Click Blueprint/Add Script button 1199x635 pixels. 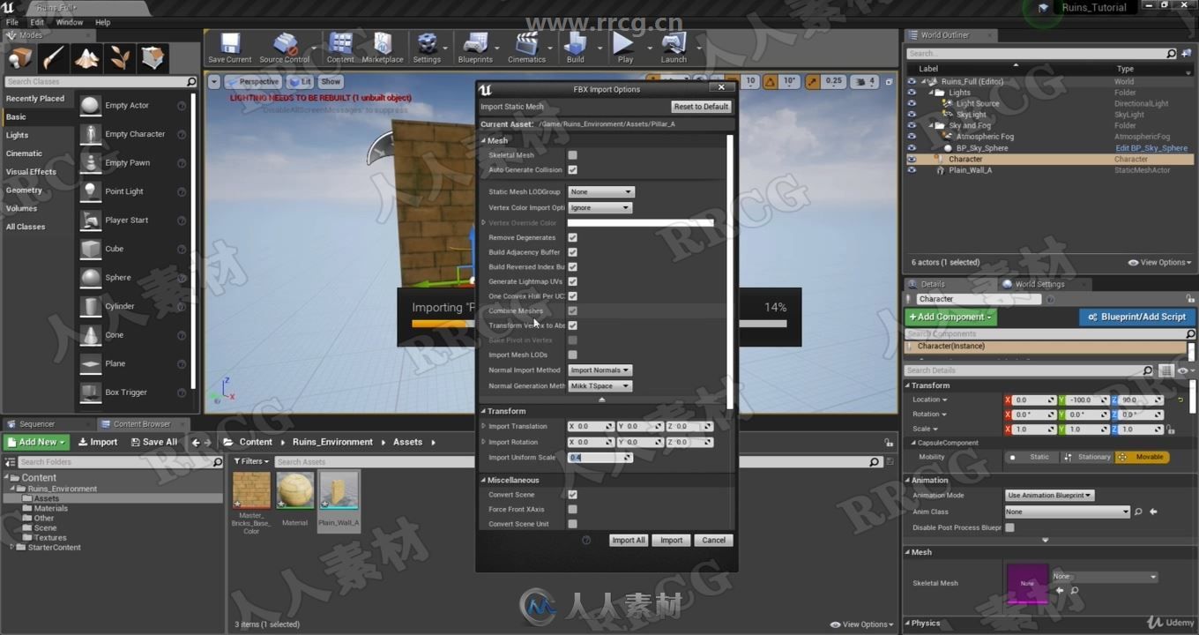click(x=1136, y=317)
